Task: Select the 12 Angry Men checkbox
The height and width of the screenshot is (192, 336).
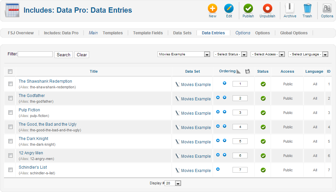Action: [x=10, y=156]
